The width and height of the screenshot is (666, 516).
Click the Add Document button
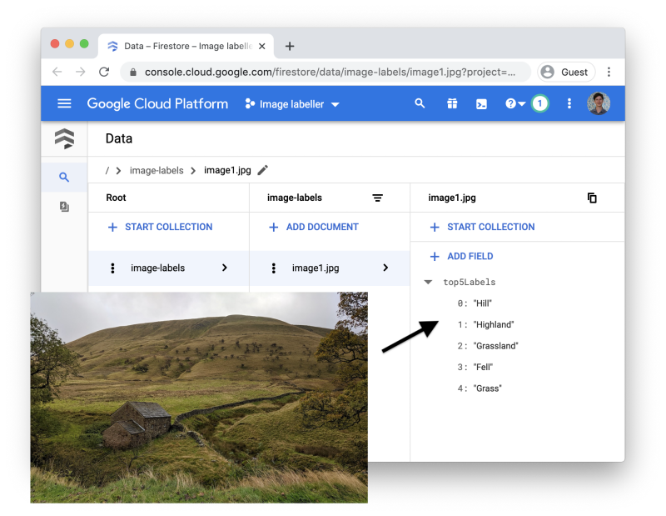pyautogui.click(x=313, y=227)
